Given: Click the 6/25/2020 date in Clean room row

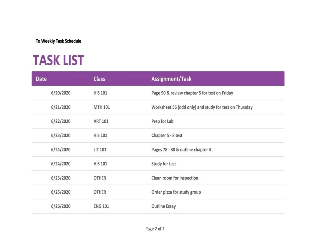Looking at the screenshot, I should click(61, 178).
